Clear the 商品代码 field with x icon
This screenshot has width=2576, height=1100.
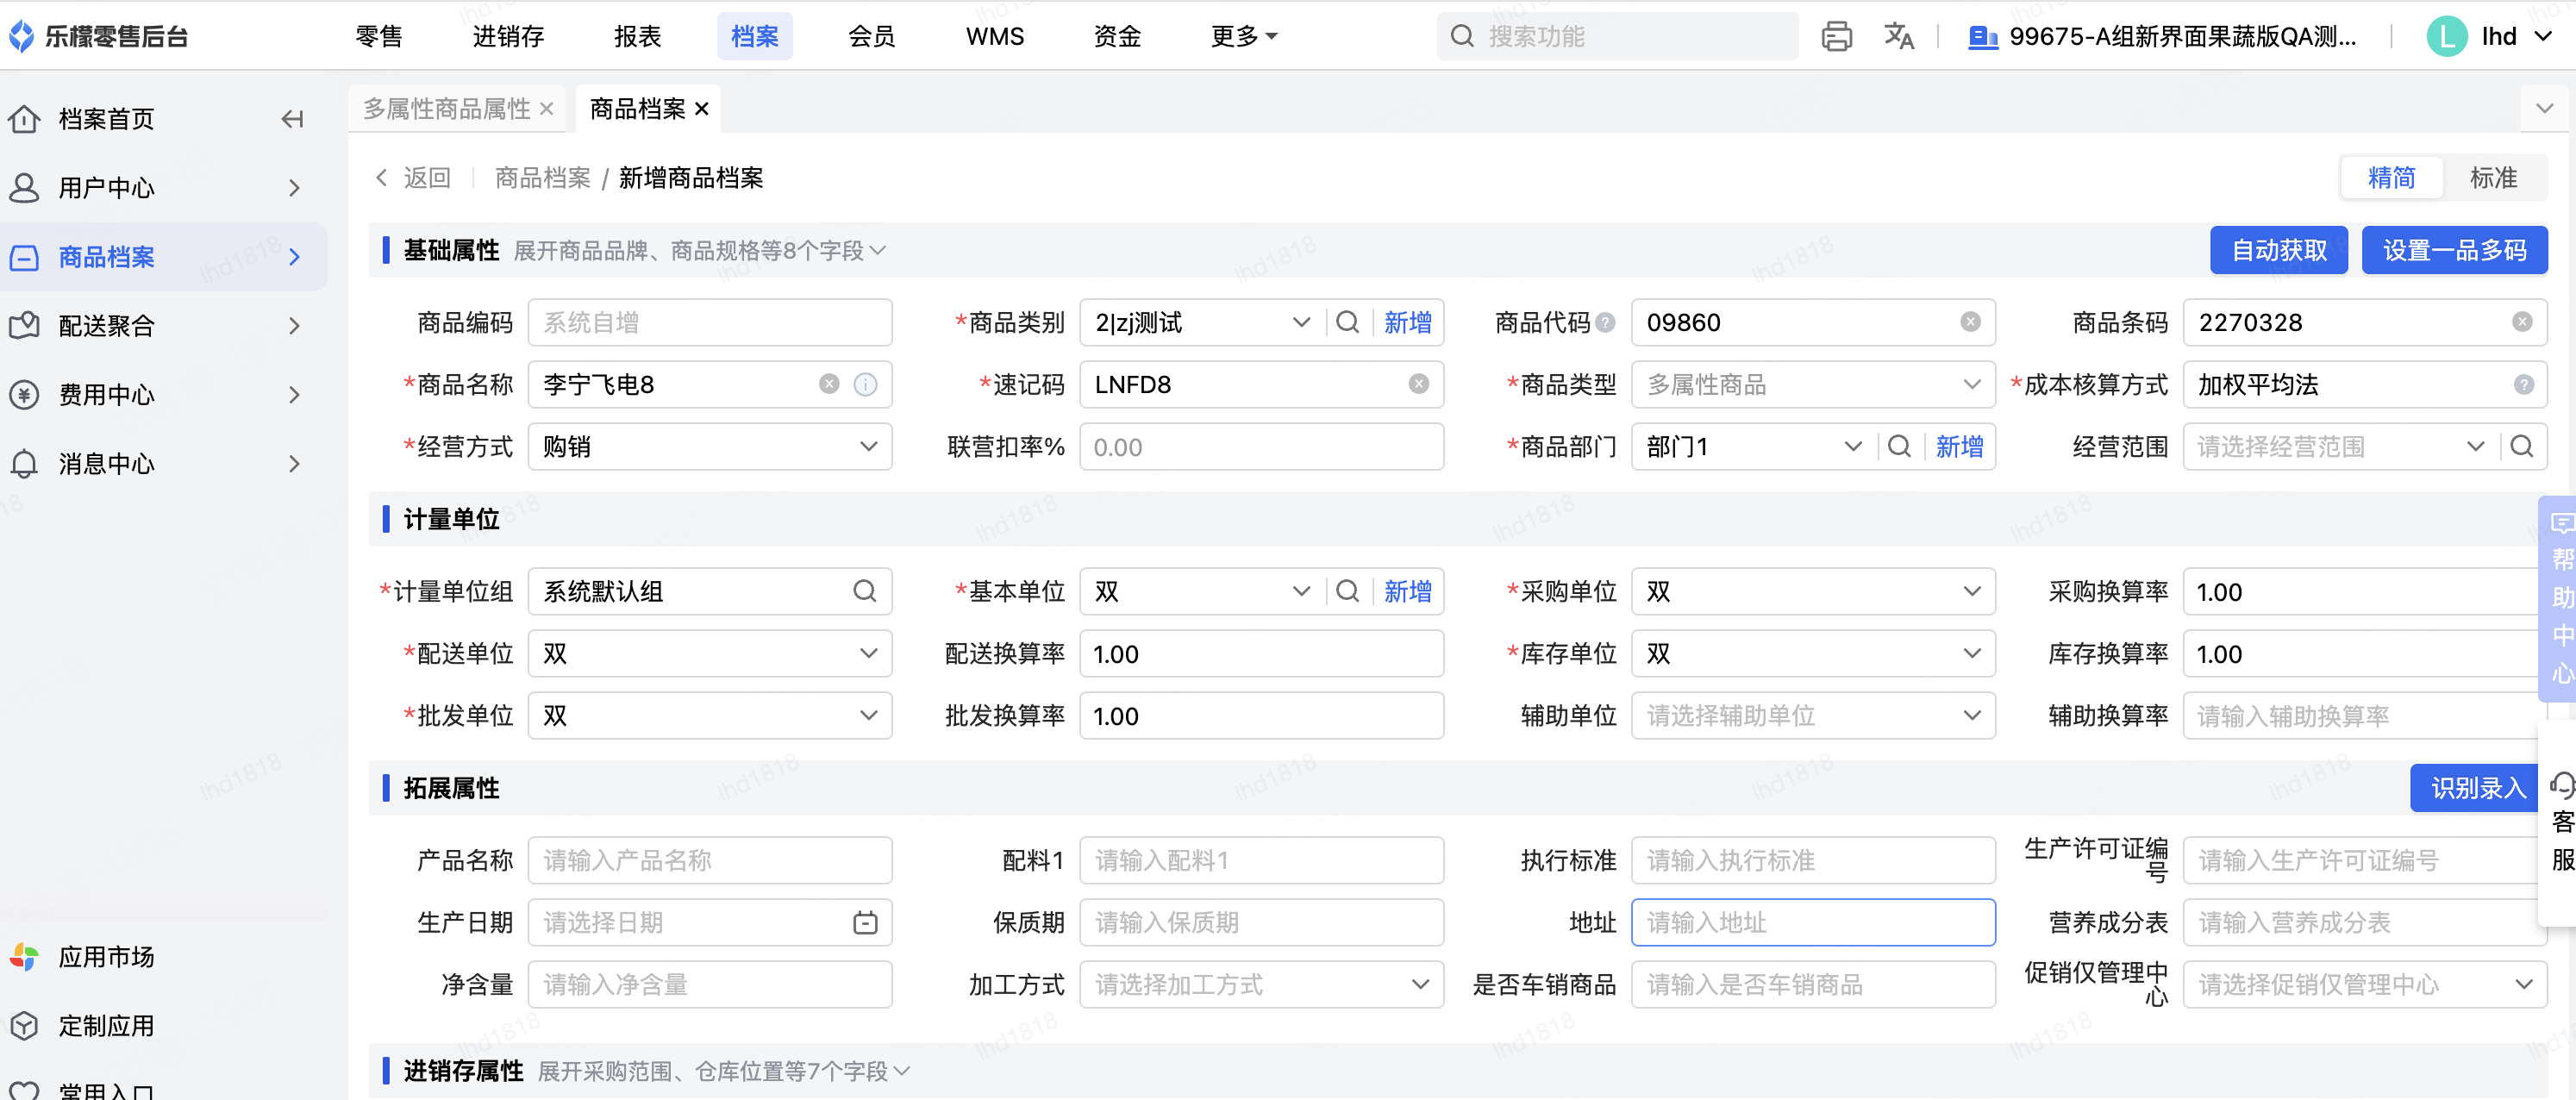[1970, 322]
